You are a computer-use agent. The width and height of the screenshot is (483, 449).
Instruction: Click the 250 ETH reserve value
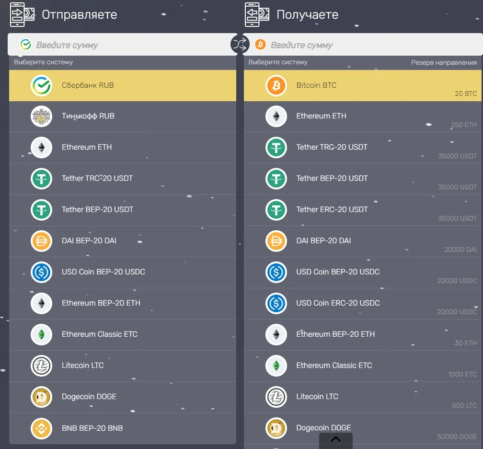[464, 125]
